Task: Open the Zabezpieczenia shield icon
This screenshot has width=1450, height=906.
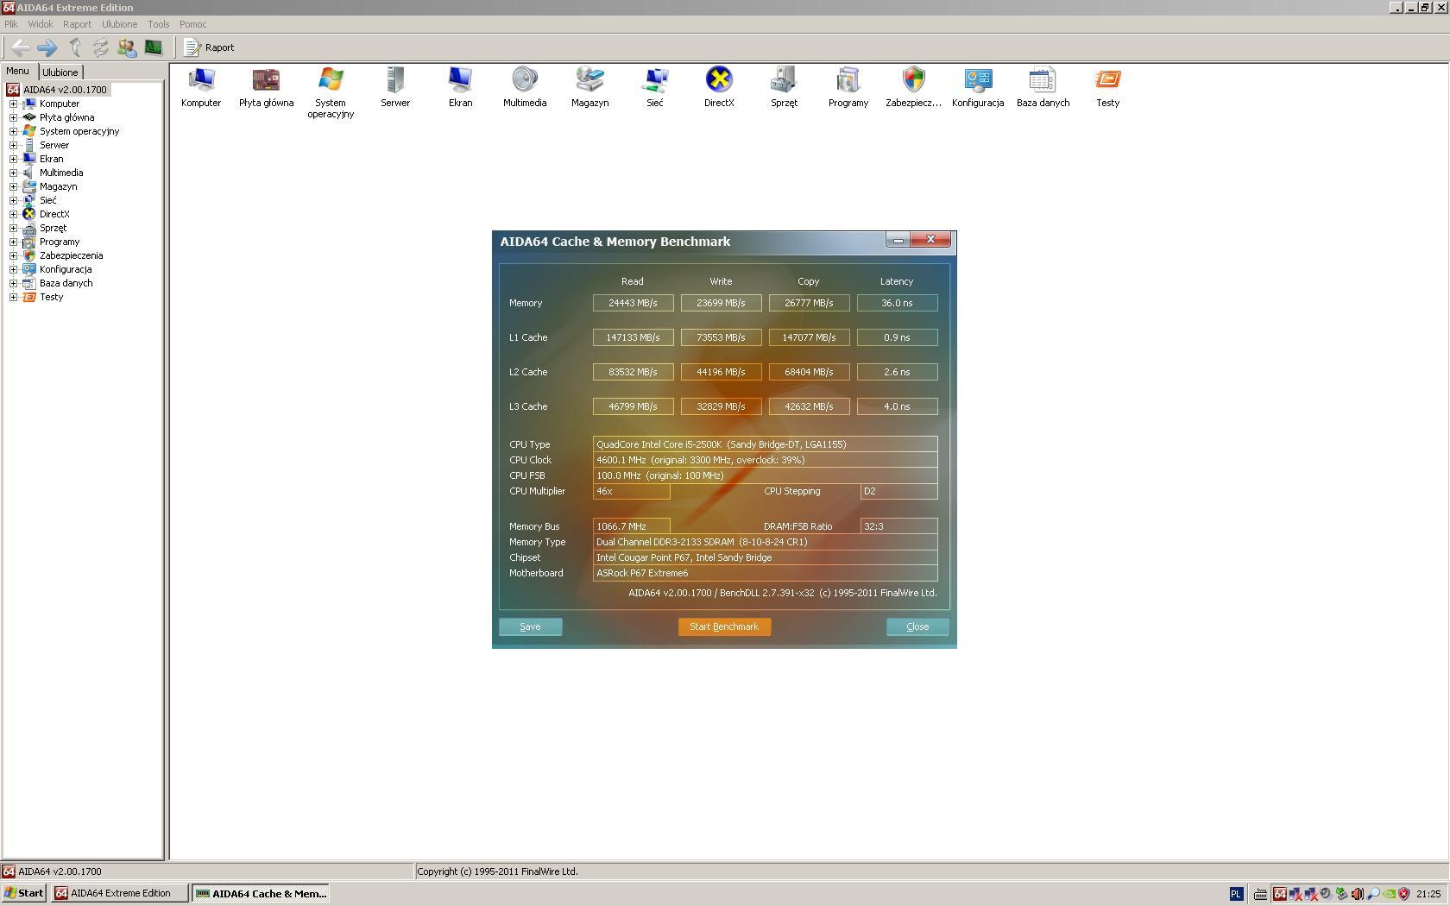Action: [913, 80]
